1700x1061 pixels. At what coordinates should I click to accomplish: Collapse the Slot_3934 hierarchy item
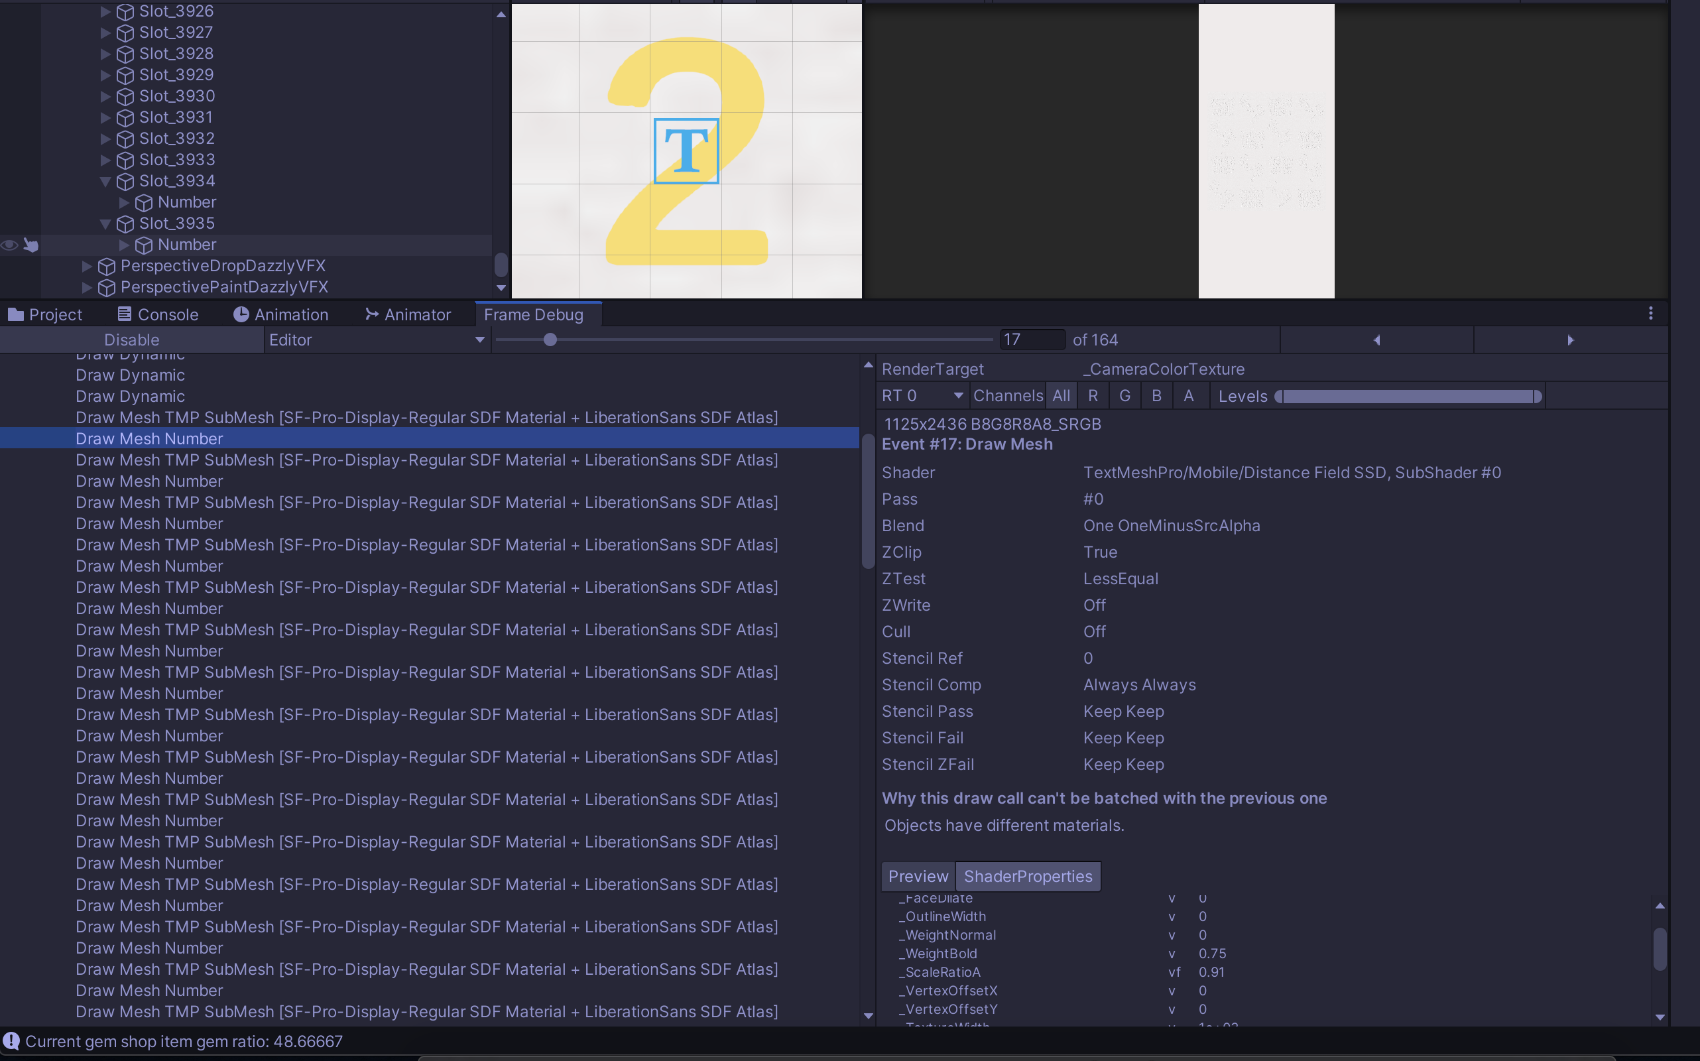pos(106,181)
